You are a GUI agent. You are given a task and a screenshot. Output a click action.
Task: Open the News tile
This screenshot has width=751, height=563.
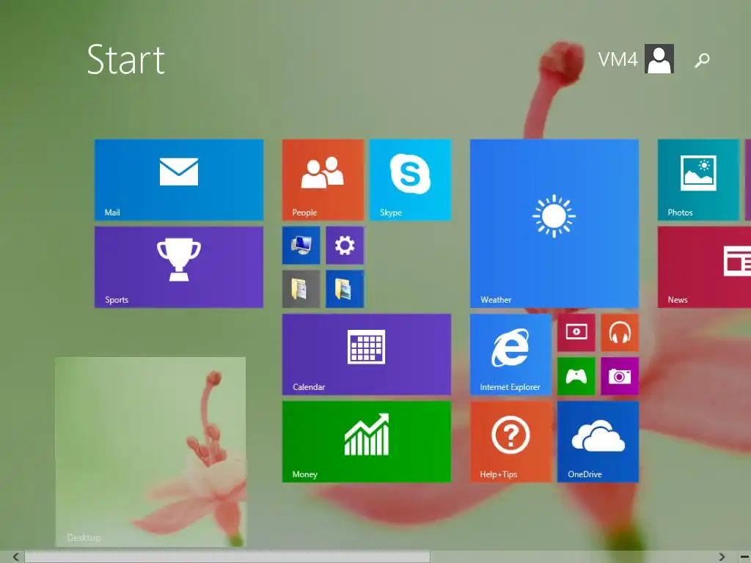[704, 267]
